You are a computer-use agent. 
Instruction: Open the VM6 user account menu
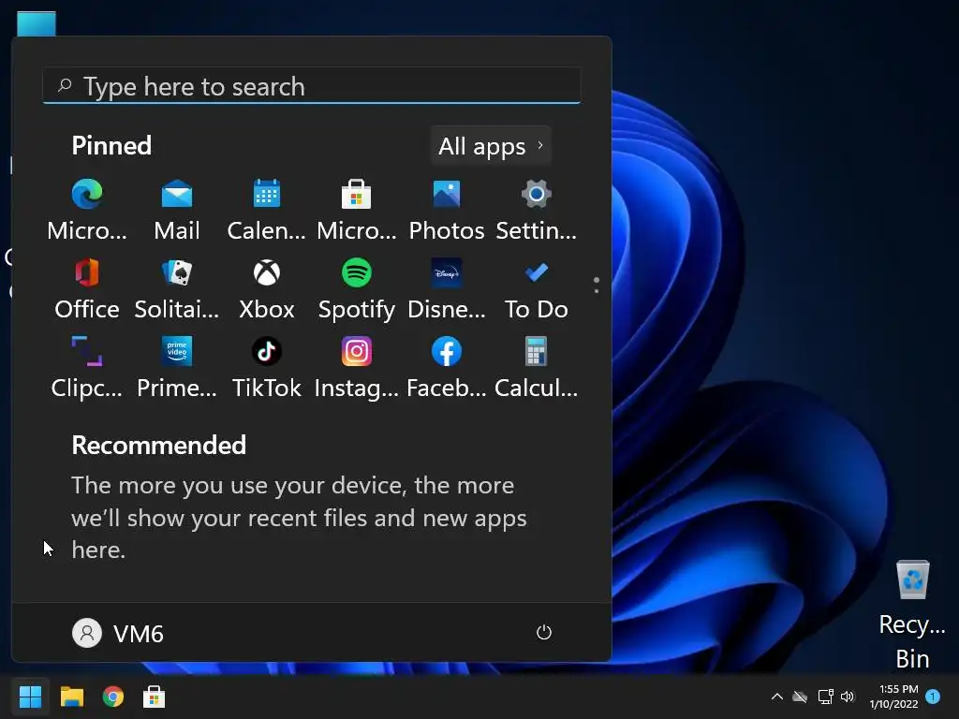118,634
